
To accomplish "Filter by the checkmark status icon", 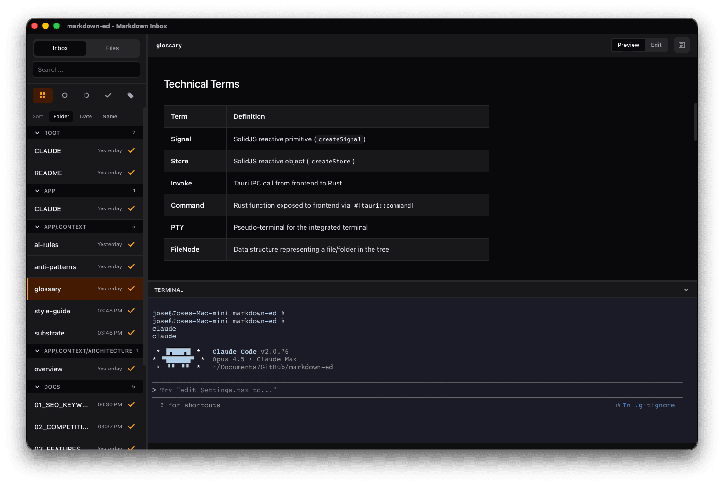I will click(x=108, y=95).
